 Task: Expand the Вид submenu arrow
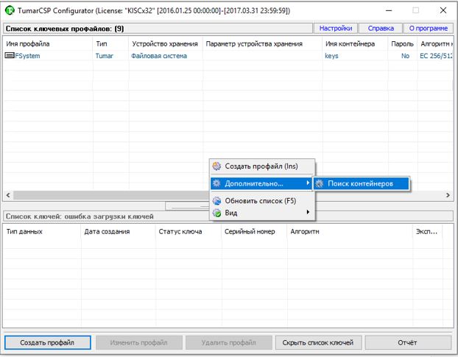[x=308, y=213]
